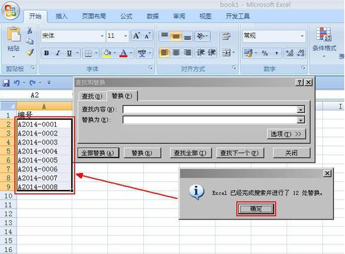Click the Cut scissors icon
Screen dimensions: 345x254
click(x=30, y=30)
